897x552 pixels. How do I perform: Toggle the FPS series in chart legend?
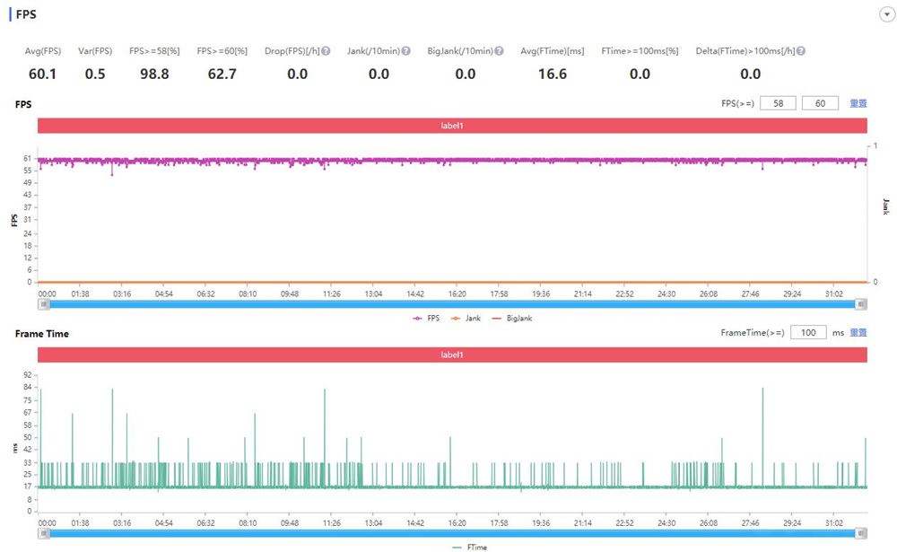click(426, 318)
